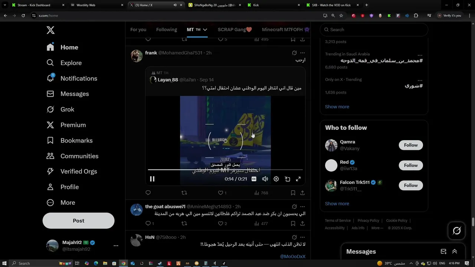
Task: Open the @Mo0oDxX mention link
Action: (x=293, y=257)
